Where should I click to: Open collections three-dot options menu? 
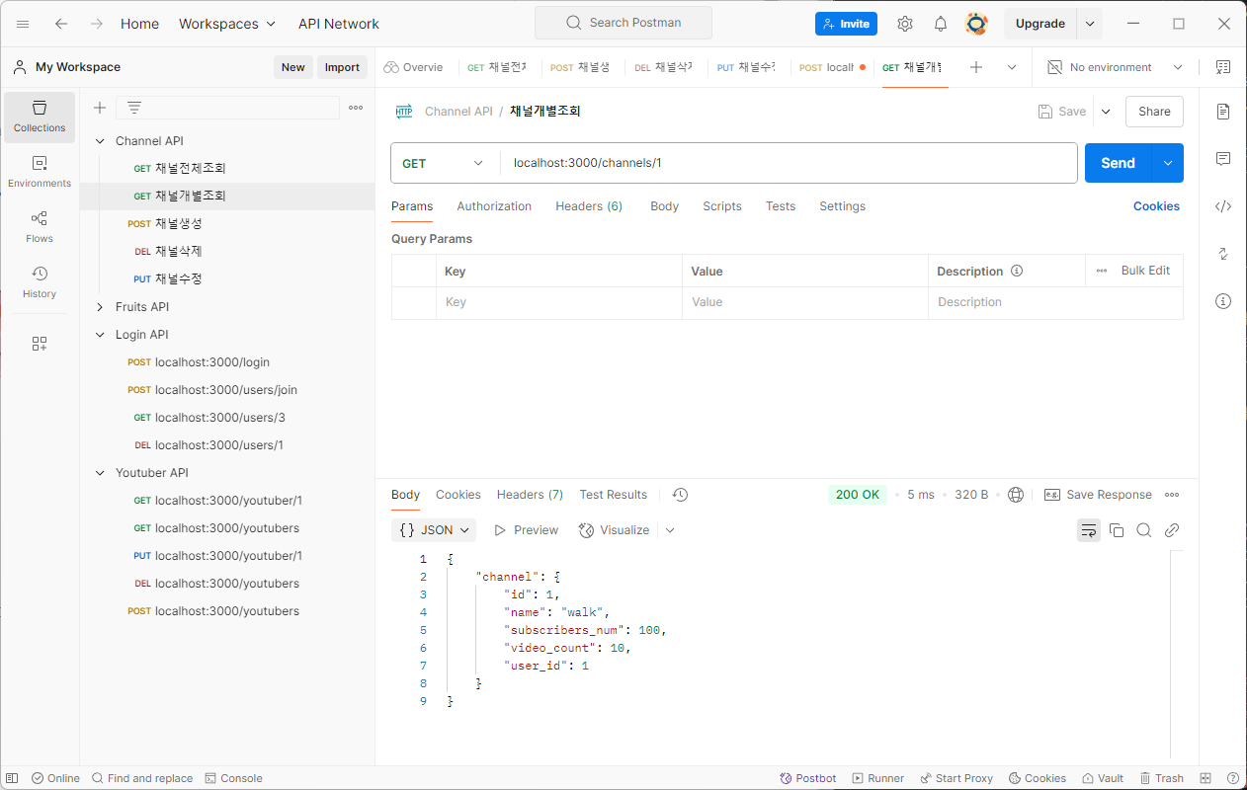(x=356, y=108)
